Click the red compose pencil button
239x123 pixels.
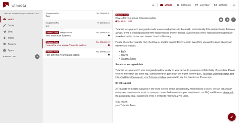pyautogui.click(x=232, y=117)
